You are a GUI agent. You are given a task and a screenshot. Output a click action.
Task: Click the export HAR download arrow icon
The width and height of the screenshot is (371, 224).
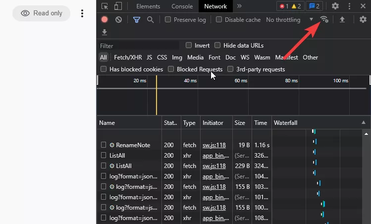tap(105, 32)
